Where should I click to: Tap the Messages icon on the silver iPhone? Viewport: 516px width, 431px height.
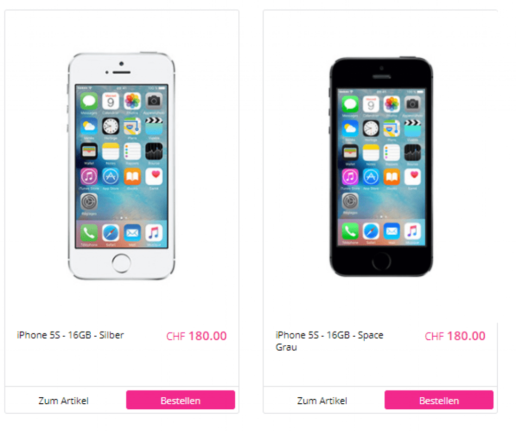point(89,101)
